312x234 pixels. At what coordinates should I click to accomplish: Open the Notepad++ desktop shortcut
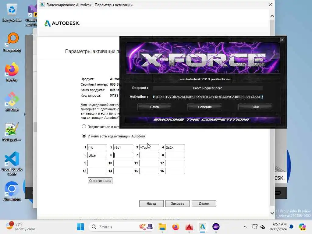click(12, 132)
